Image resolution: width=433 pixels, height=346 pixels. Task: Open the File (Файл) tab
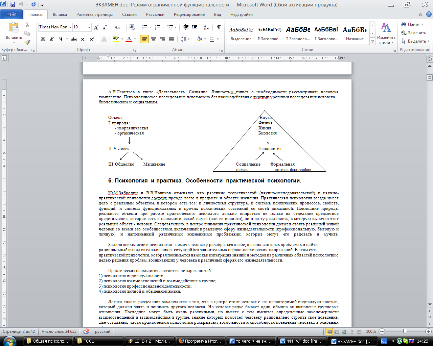(11, 14)
